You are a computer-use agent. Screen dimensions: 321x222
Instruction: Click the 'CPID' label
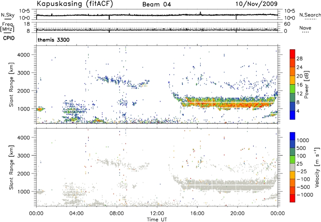(9, 38)
